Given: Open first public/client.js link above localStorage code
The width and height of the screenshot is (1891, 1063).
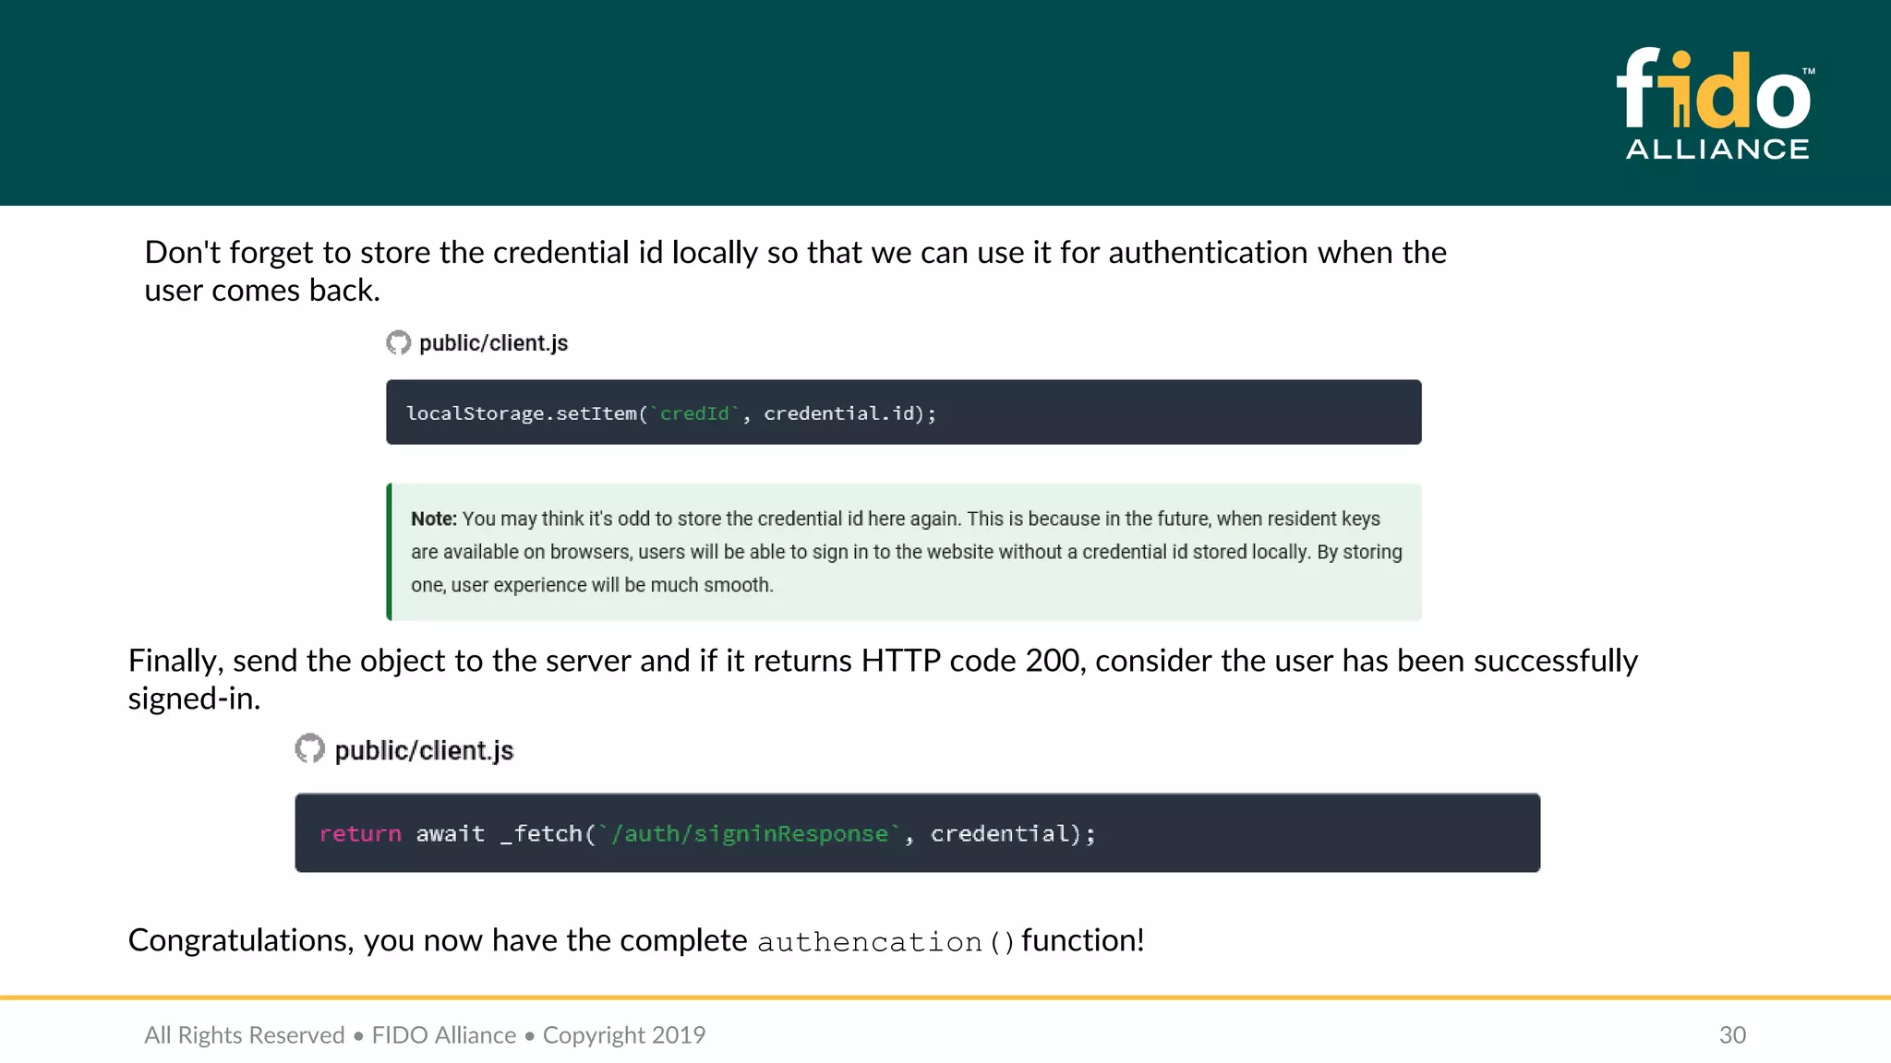Looking at the screenshot, I should (493, 343).
